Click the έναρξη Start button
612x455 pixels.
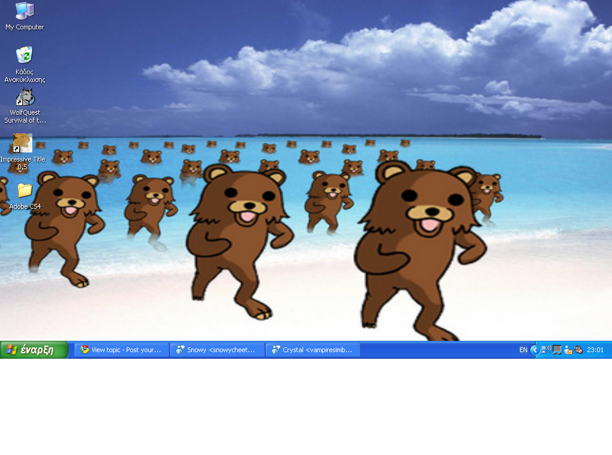[x=33, y=350]
